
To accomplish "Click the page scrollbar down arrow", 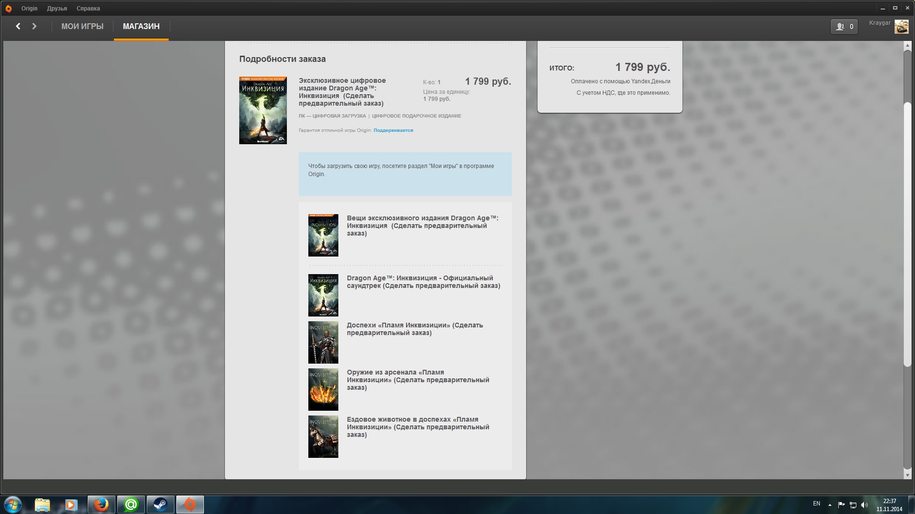I will pos(907,474).
